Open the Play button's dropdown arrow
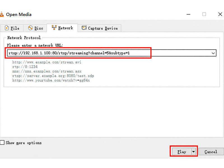 point(193,151)
